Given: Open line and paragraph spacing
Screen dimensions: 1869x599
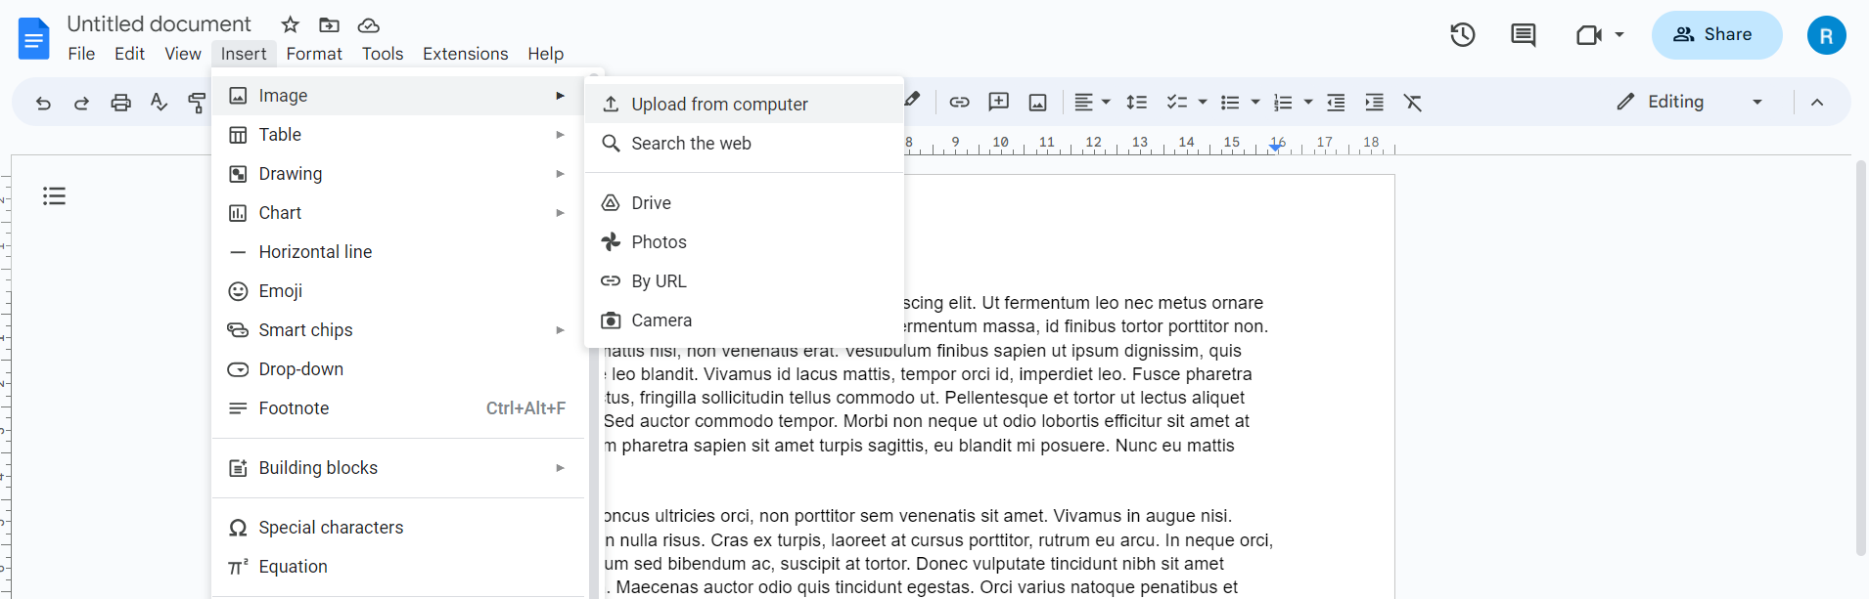Looking at the screenshot, I should [1136, 103].
